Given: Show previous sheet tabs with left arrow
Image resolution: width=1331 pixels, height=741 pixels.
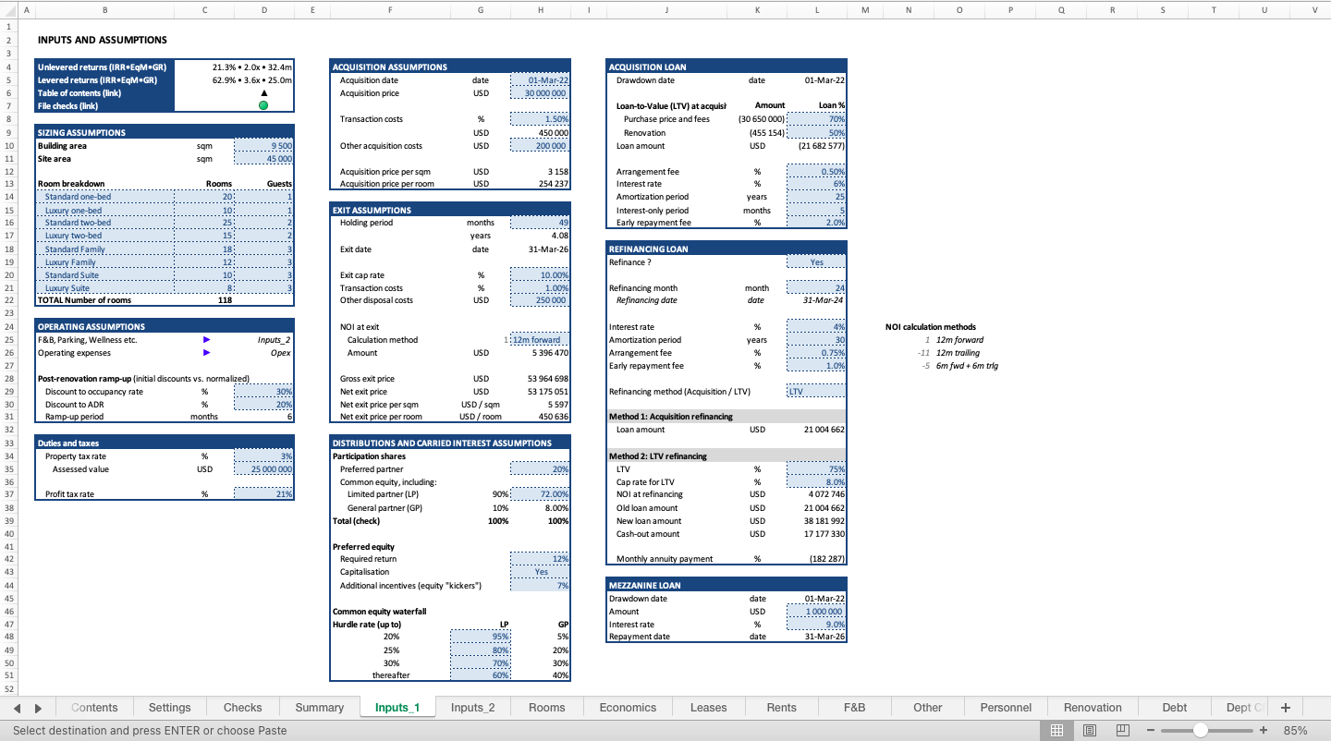Looking at the screenshot, I should tap(18, 708).
